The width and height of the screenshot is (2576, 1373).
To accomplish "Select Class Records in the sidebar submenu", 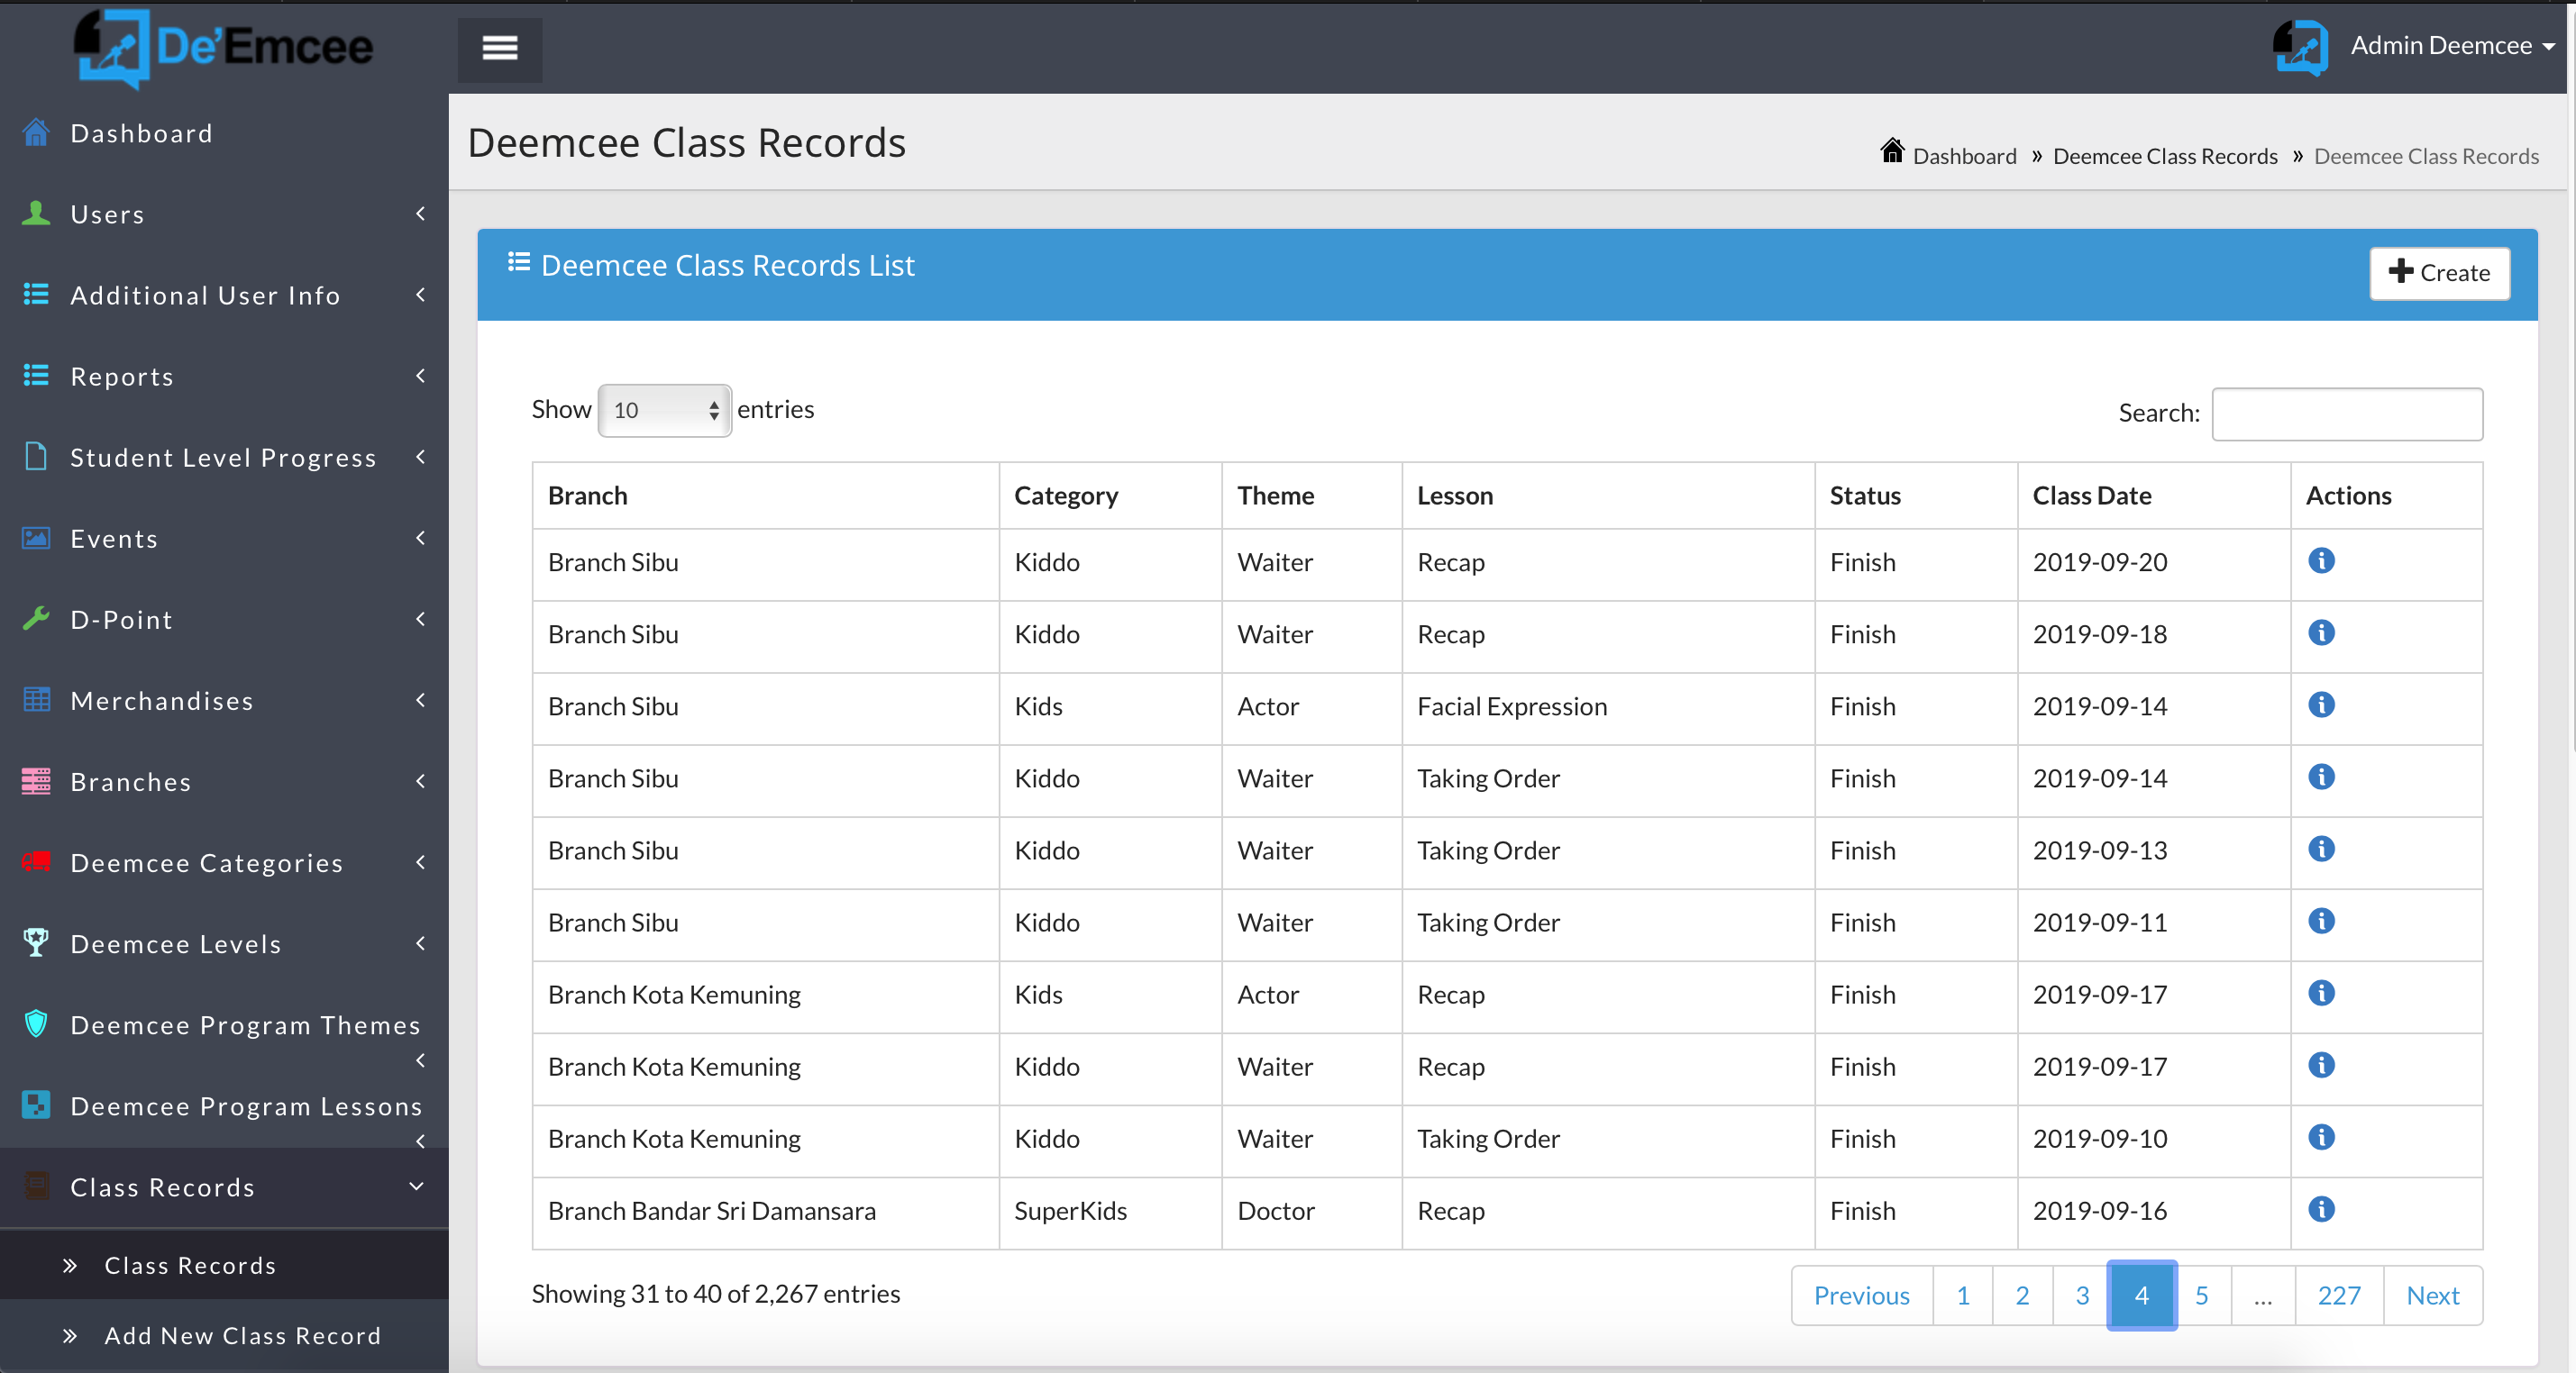I will [189, 1265].
